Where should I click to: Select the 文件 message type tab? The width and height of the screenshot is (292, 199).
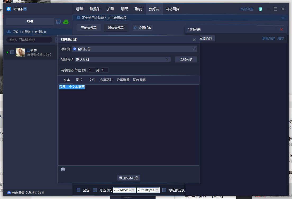(92, 80)
